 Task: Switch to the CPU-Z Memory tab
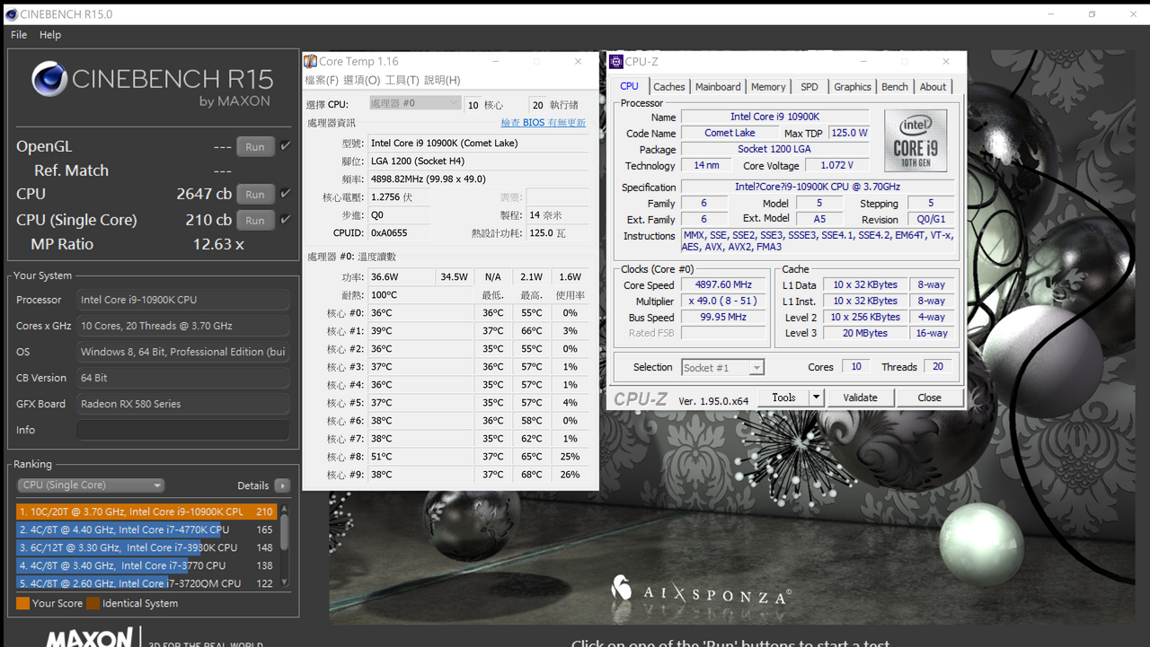pyautogui.click(x=768, y=87)
